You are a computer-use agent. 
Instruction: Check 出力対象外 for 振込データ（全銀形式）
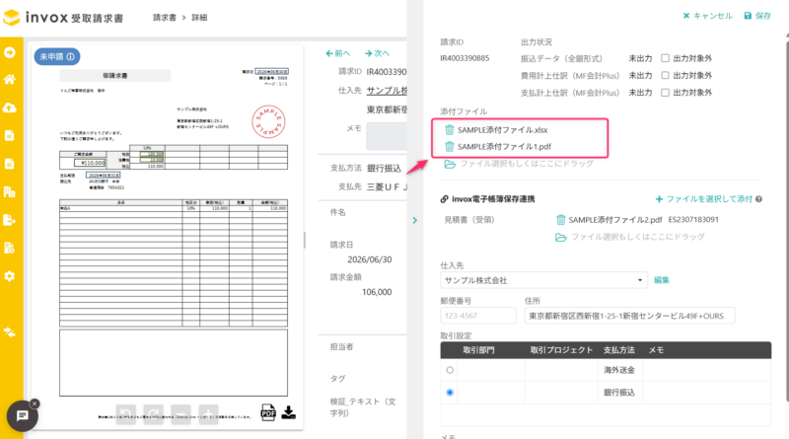pos(665,58)
